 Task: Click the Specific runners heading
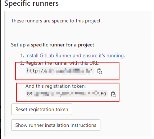(31, 3)
